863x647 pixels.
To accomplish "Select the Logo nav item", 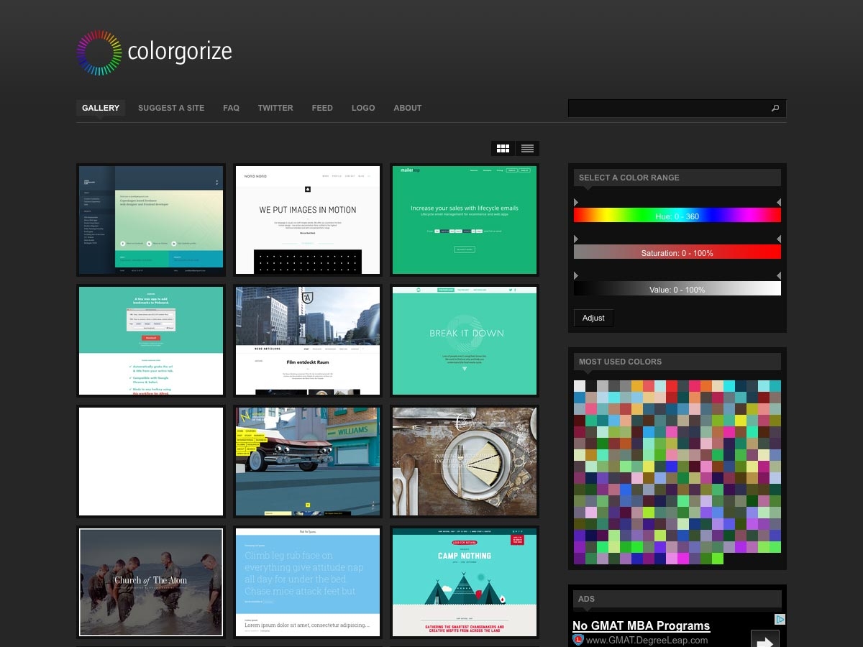I will [x=363, y=108].
